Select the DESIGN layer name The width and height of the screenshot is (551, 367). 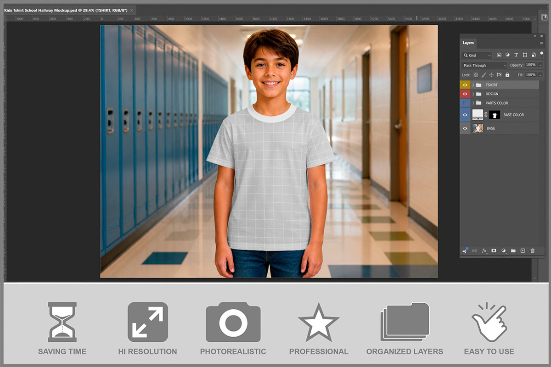pos(492,94)
